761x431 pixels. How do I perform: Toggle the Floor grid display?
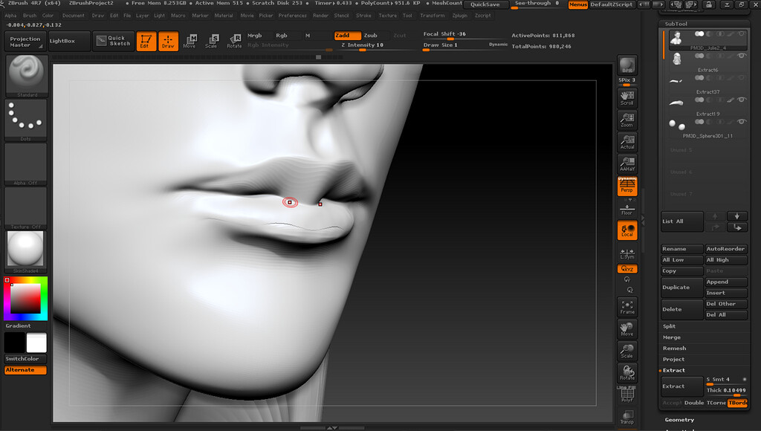[626, 207]
